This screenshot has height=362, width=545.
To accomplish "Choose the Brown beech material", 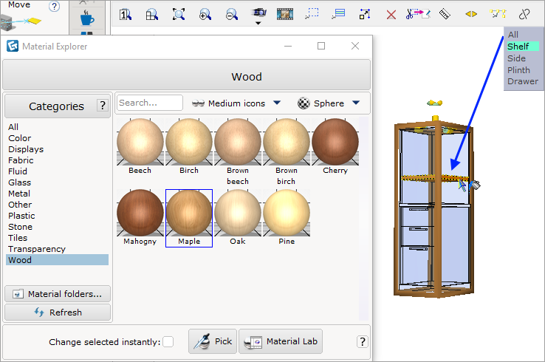I will click(238, 151).
